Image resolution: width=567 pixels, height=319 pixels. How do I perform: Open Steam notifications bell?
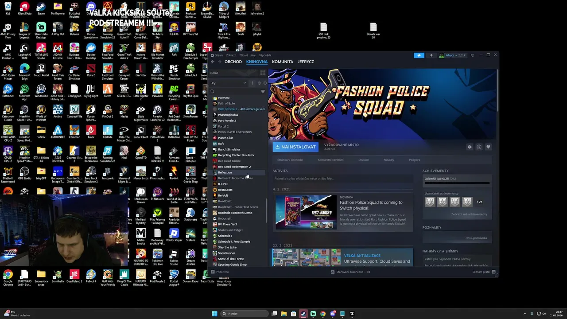[431, 55]
